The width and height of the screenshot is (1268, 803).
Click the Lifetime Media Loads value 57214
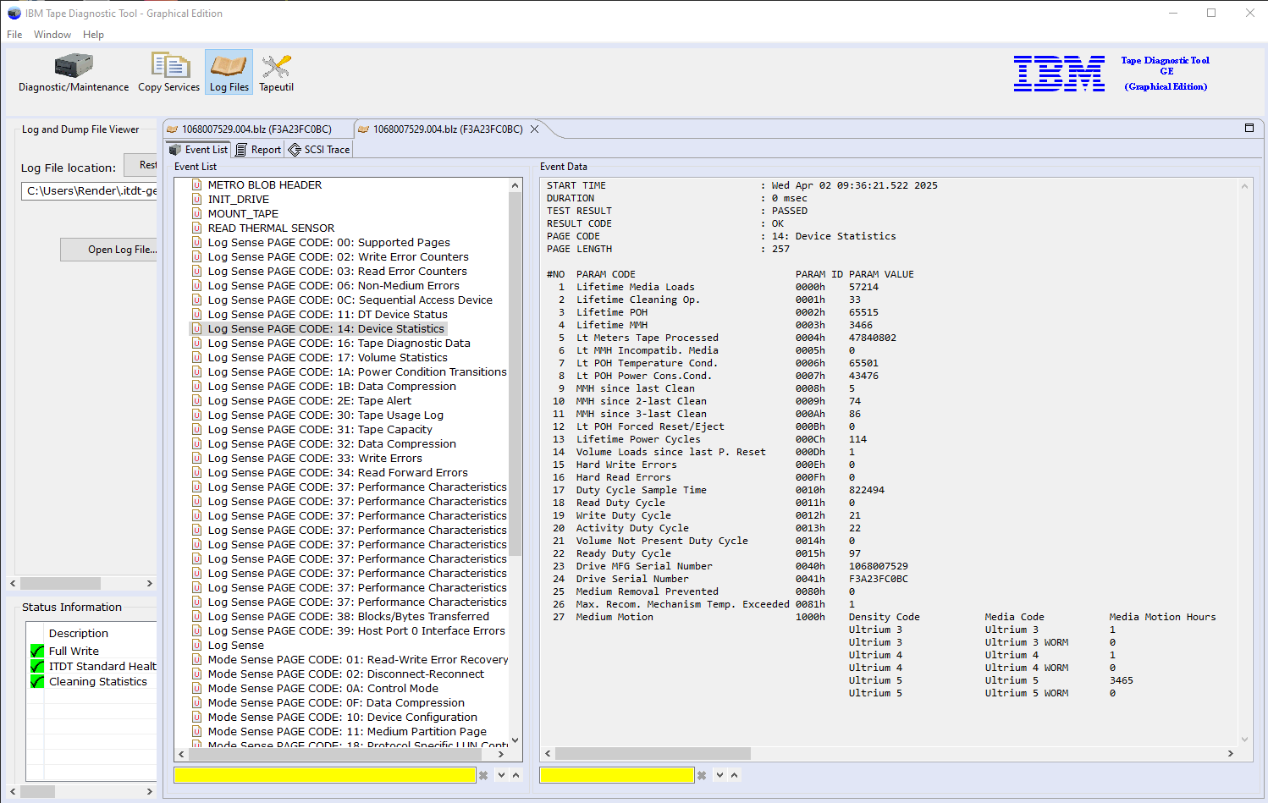point(863,287)
